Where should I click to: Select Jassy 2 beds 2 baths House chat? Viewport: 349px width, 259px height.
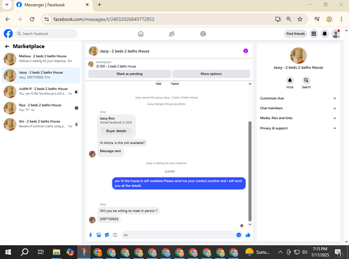point(41,75)
